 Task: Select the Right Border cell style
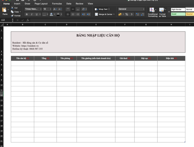[177, 9]
